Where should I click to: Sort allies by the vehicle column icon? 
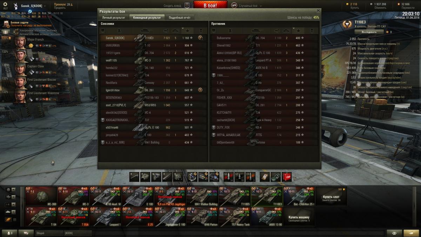pyautogui.click(x=146, y=31)
